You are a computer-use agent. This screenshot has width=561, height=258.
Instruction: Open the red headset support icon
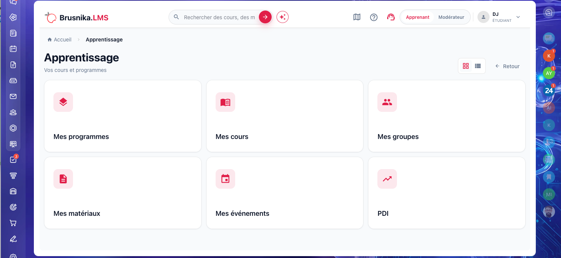[x=391, y=17]
